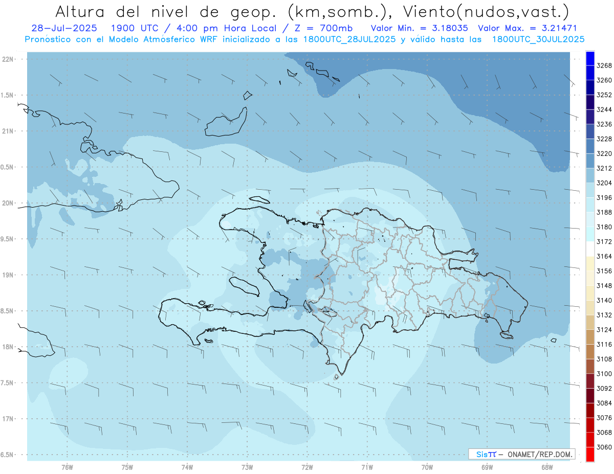This screenshot has height=474, width=614.
Task: Click the color bar label '3164'
Action: pyautogui.click(x=604, y=256)
